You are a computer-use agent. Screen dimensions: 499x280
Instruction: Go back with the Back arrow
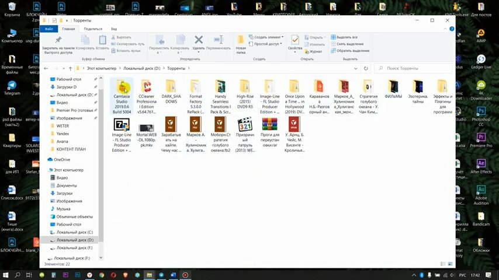pyautogui.click(x=46, y=68)
